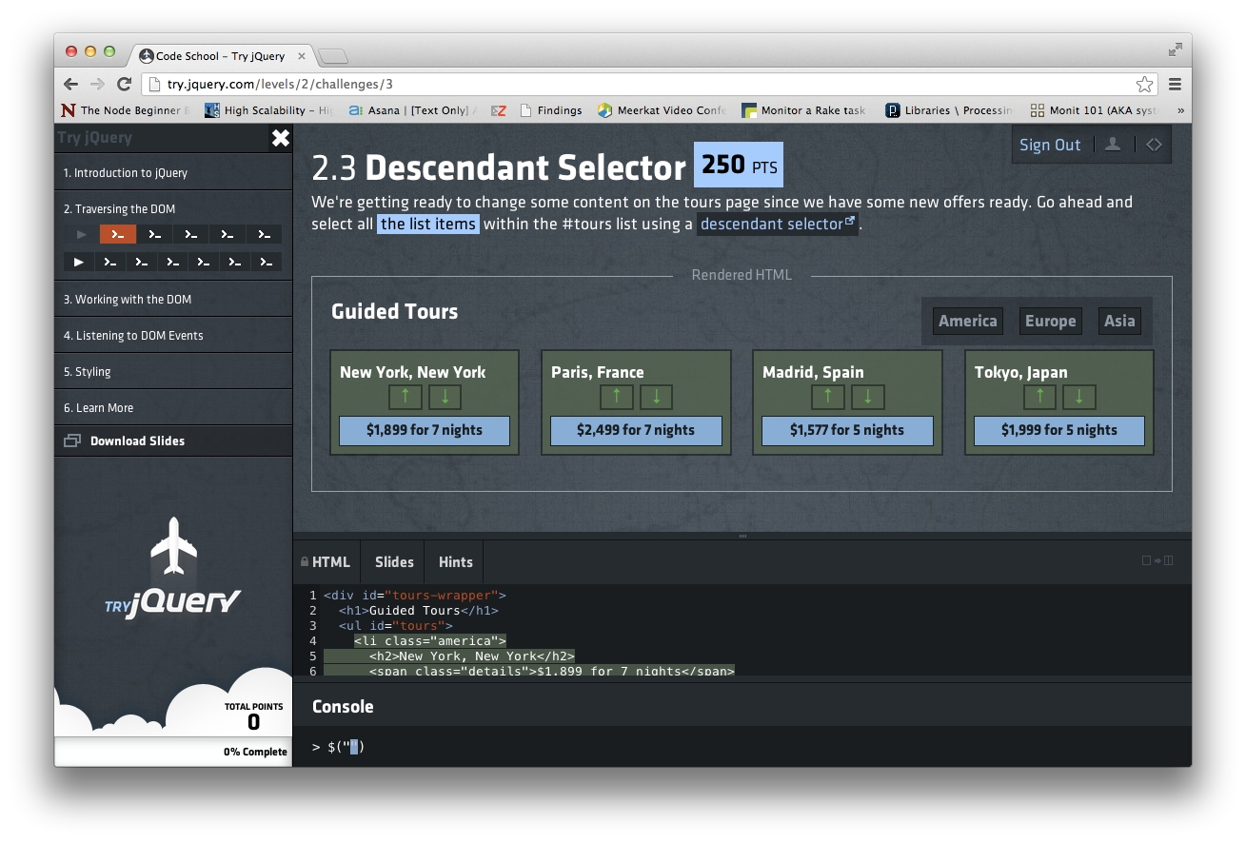This screenshot has height=842, width=1246.
Task: Switch to the Slides tab
Action: click(394, 562)
